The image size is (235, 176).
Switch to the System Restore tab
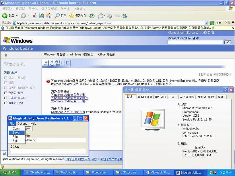click(187, 97)
